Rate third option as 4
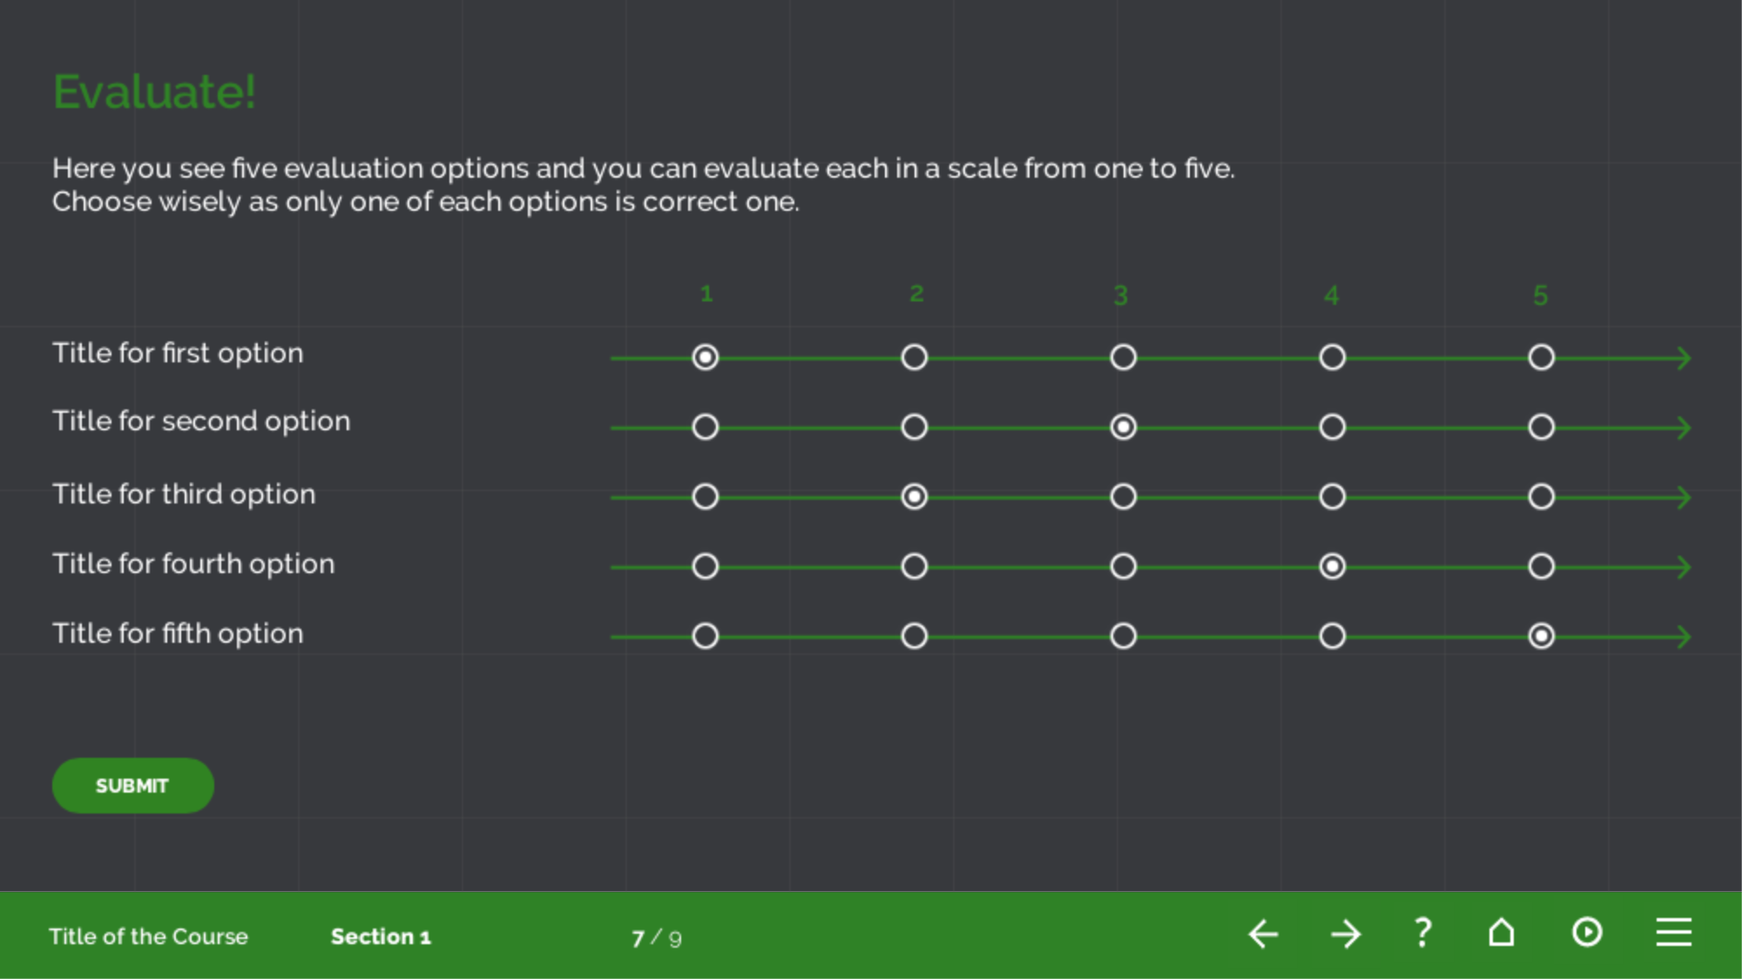The height and width of the screenshot is (979, 1742). [x=1333, y=496]
